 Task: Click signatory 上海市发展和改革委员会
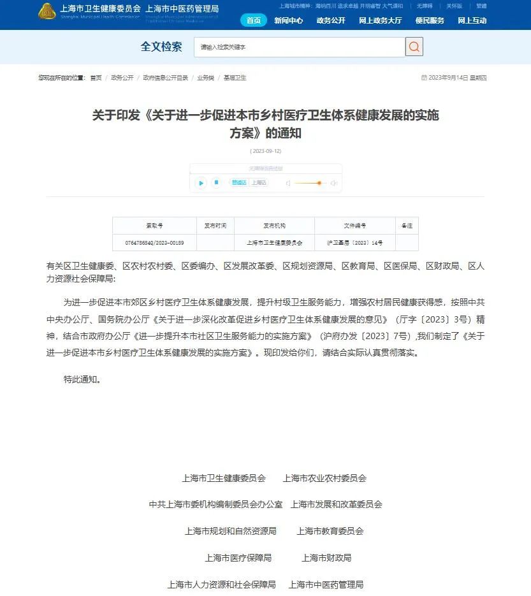337,504
